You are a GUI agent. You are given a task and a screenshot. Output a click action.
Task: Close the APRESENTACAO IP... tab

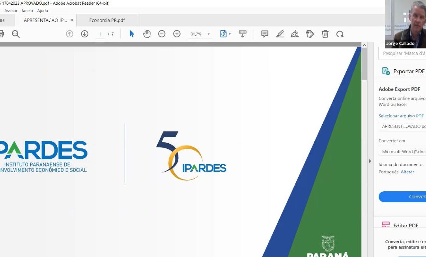(x=72, y=20)
